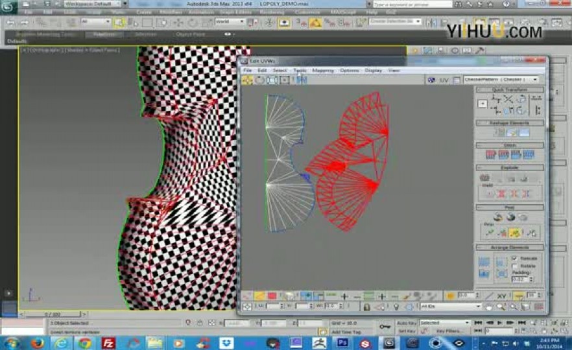This screenshot has width=572, height=350.
Task: Click the search keyword field in title bar
Action: tap(412, 5)
